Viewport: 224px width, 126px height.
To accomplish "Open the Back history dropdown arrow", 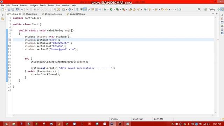I will [169, 9].
